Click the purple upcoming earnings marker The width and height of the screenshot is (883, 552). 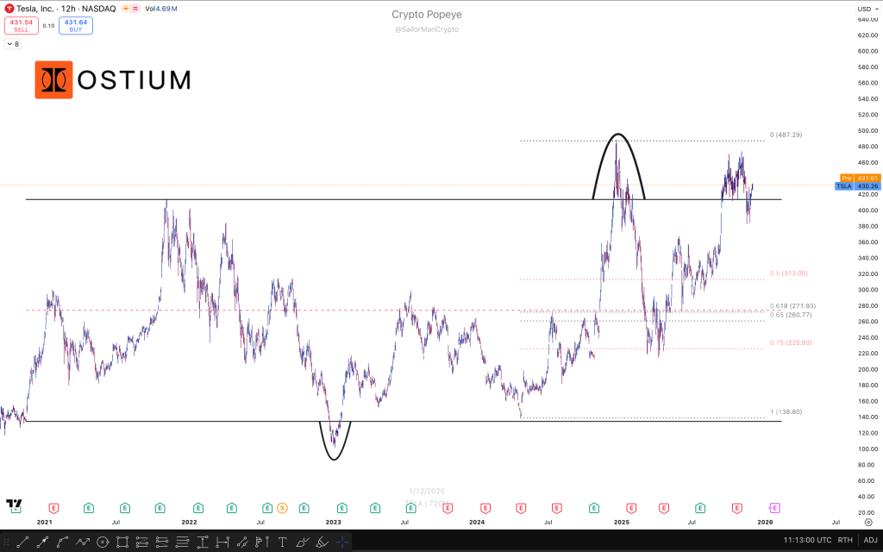tap(773, 507)
